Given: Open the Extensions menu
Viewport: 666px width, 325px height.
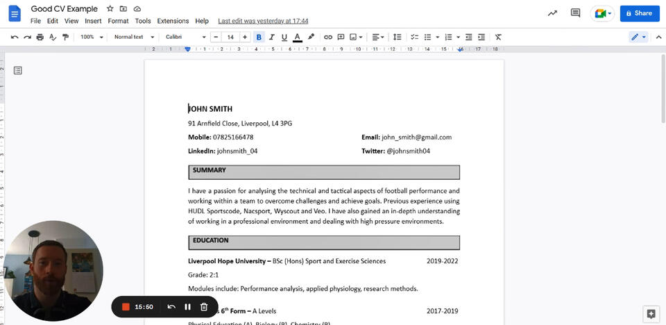Looking at the screenshot, I should 173,21.
